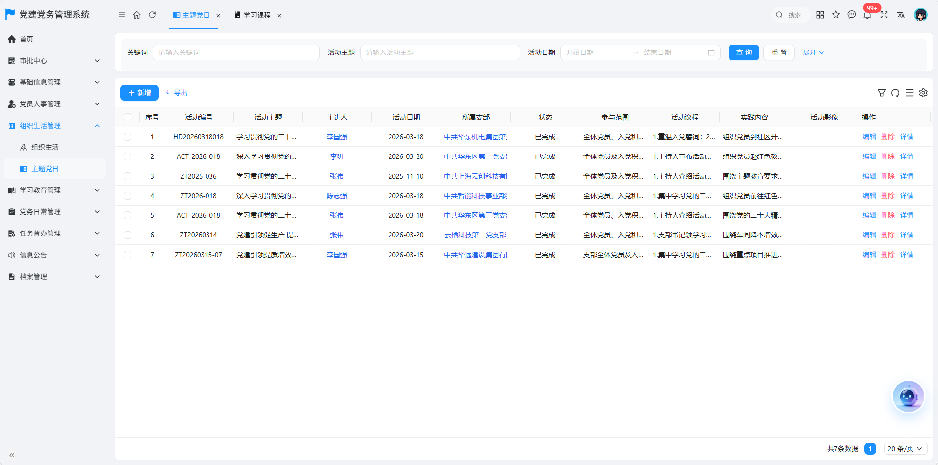
Task: Open the apps grid icon
Action: tap(820, 15)
